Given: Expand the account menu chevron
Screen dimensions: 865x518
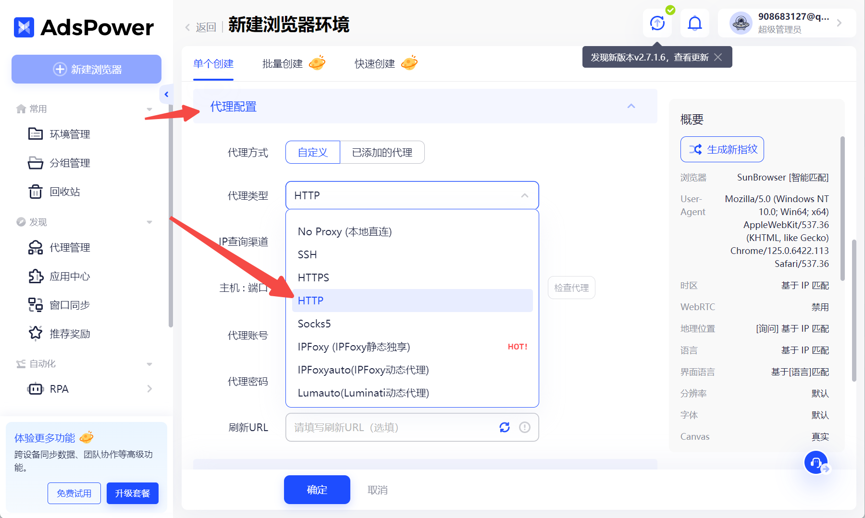Looking at the screenshot, I should 839,23.
